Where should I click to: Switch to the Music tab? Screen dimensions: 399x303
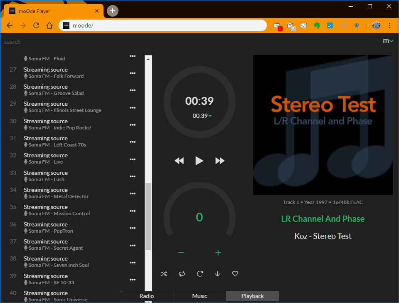(x=199, y=296)
